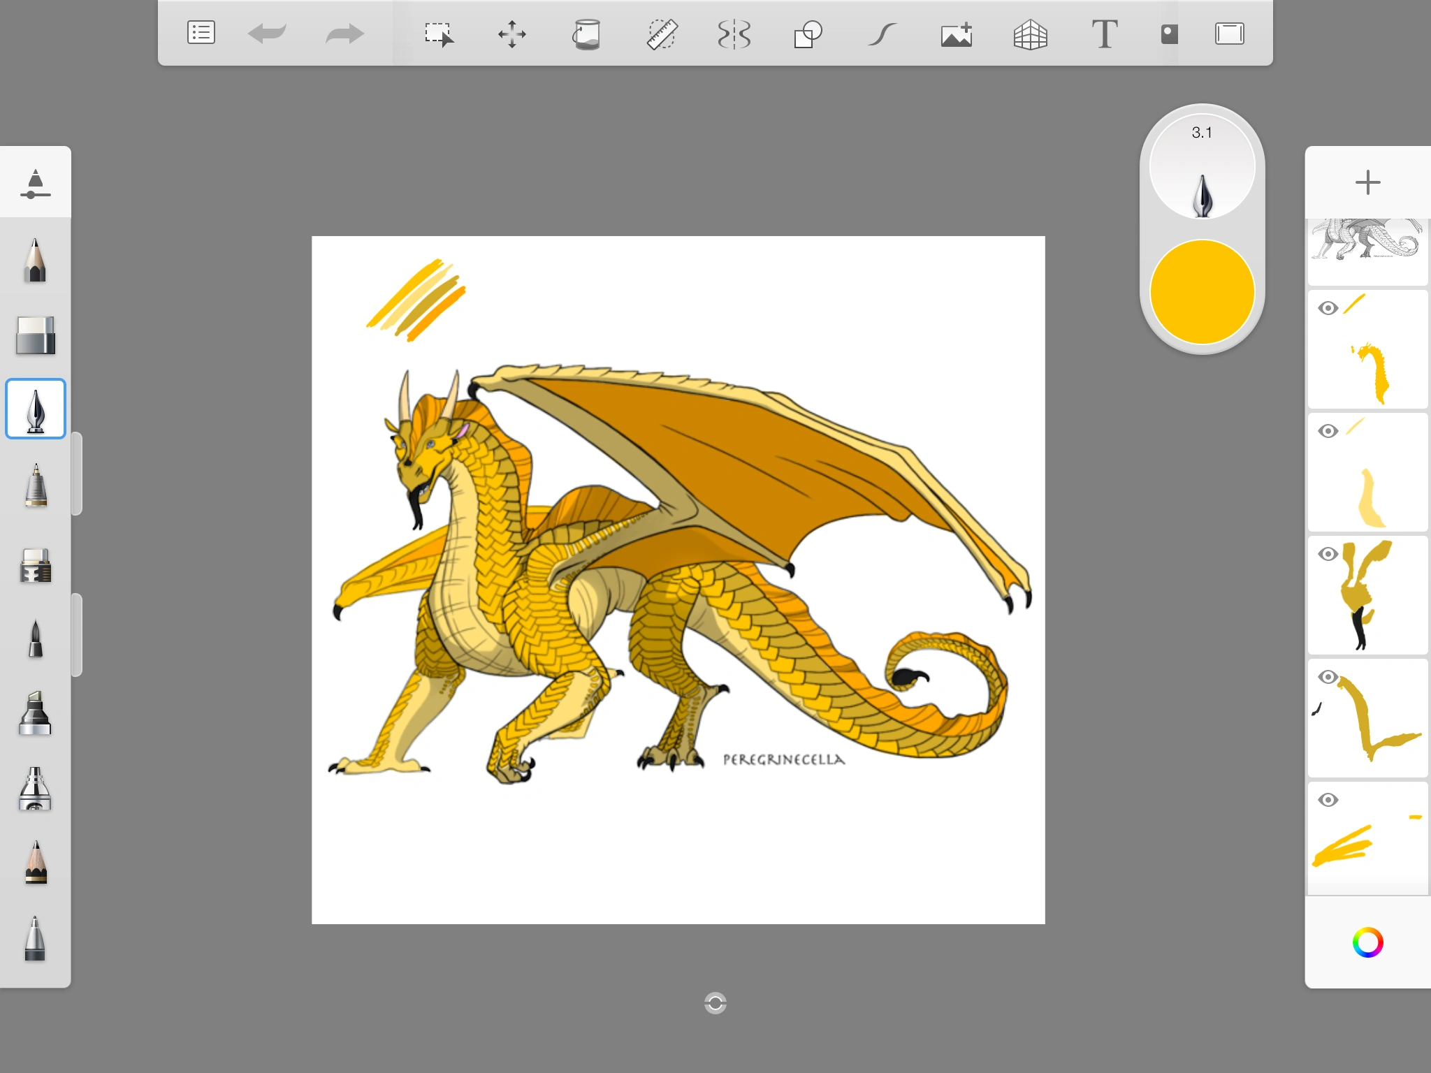The image size is (1431, 1073).
Task: Select the Fill bucket tool
Action: [x=587, y=32]
